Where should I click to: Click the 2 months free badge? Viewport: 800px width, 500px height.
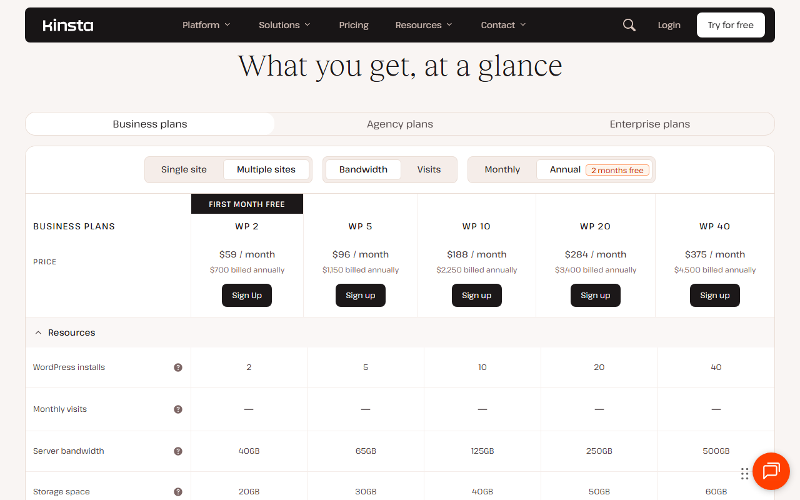(x=617, y=170)
